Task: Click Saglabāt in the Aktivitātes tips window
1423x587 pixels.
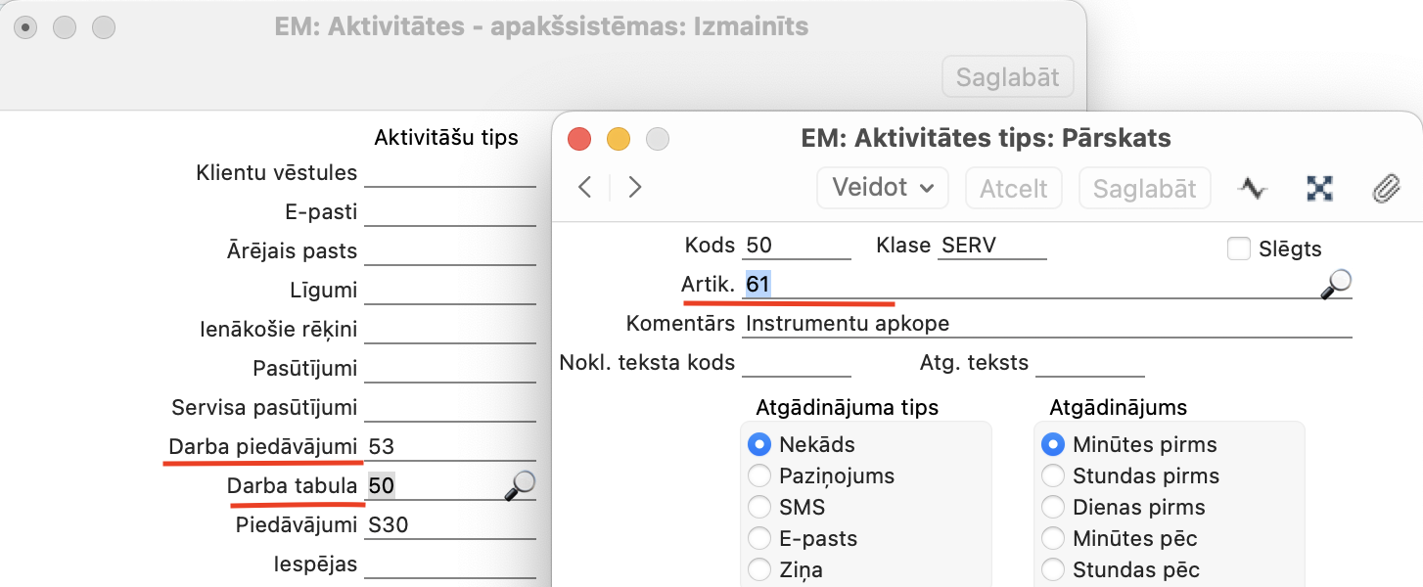Action: point(1144,188)
